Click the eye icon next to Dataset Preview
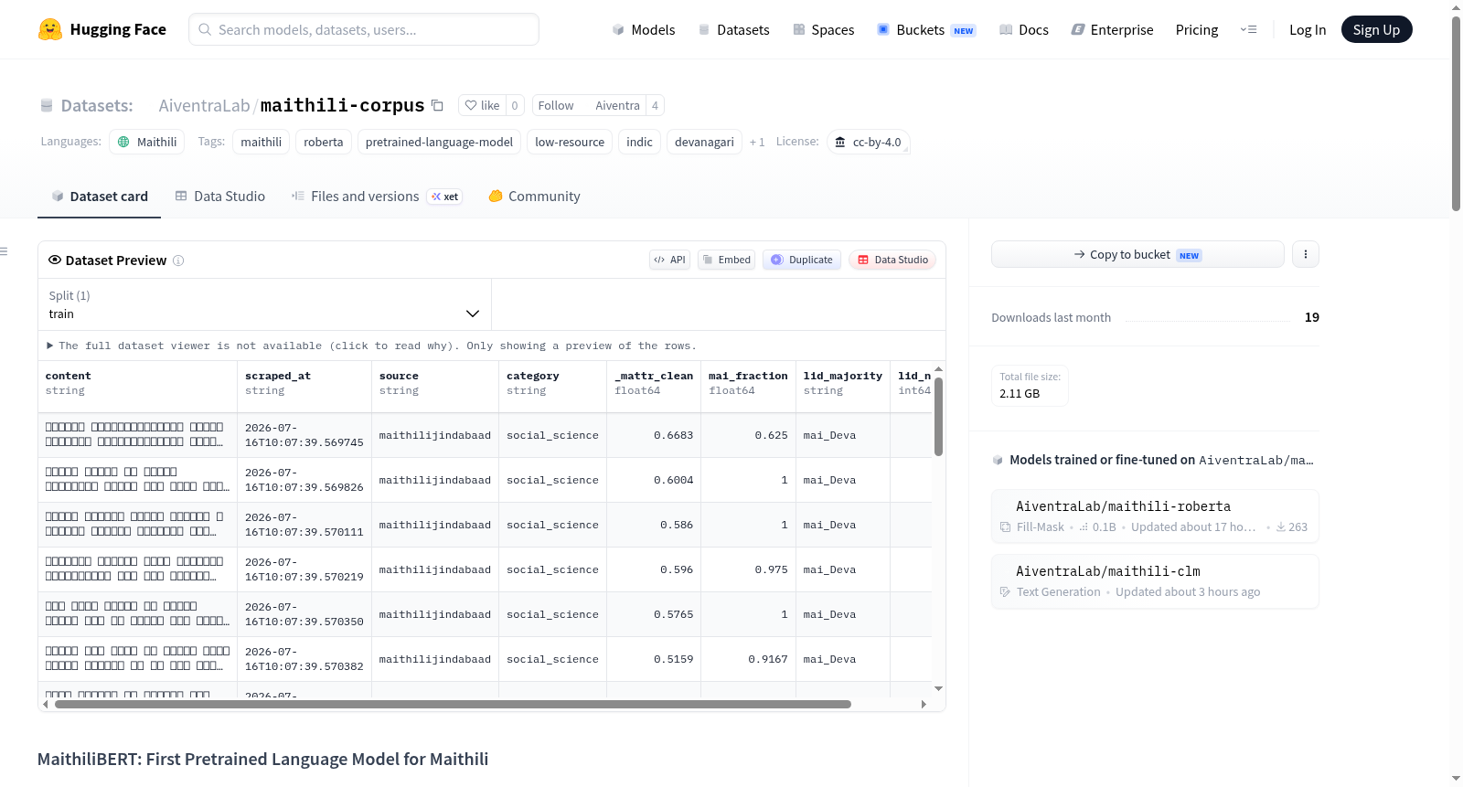 click(x=55, y=260)
